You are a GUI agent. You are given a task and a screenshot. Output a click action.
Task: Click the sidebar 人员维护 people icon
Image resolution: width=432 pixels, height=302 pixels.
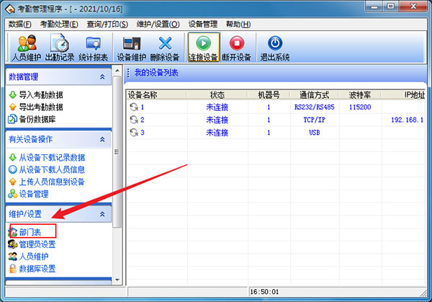click(x=13, y=257)
